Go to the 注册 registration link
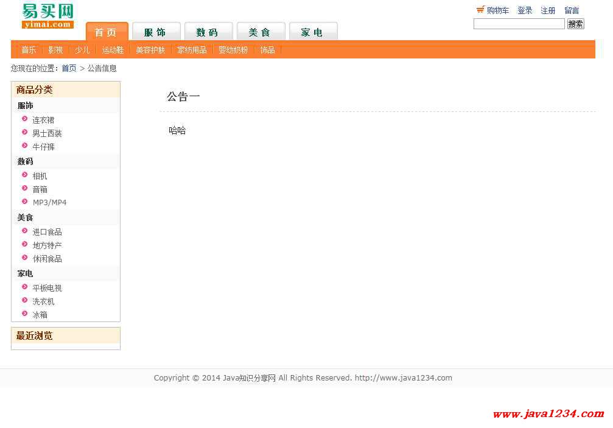The image size is (613, 428). point(548,10)
